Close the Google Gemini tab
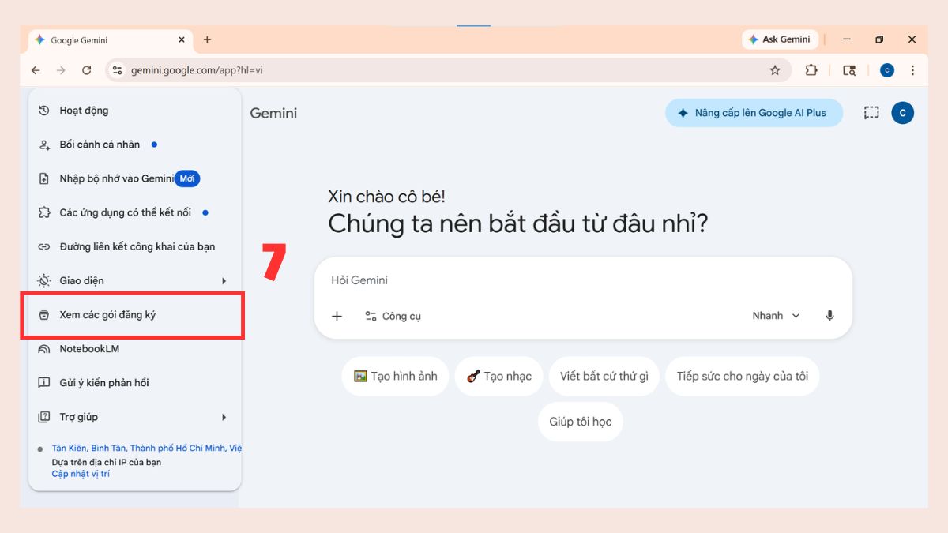948x533 pixels. (182, 39)
